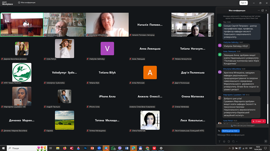Click the chat message input field

pos(242,135)
